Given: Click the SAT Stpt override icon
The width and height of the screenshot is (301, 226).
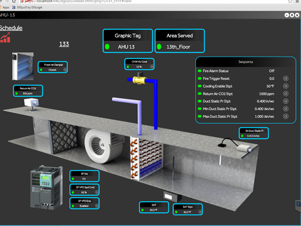Looking at the screenshot, I should pos(200,212).
